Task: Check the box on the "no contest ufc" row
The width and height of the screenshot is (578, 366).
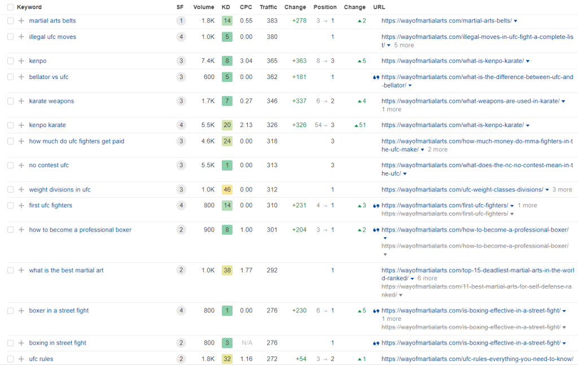Action: [x=10, y=165]
